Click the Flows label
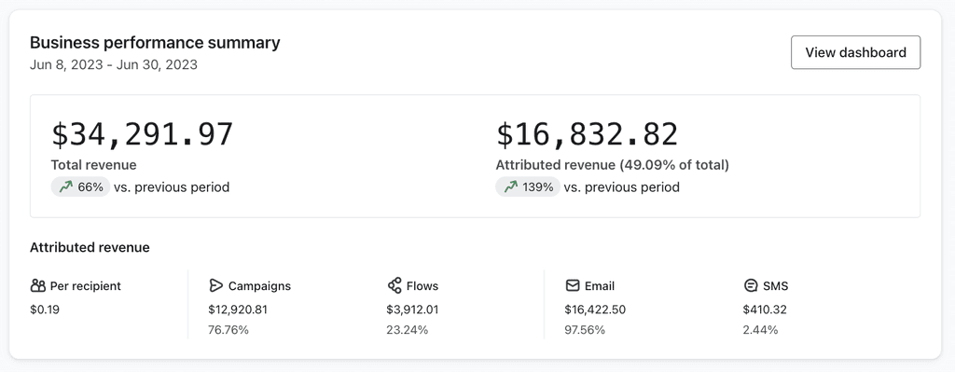The height and width of the screenshot is (372, 955). pyautogui.click(x=422, y=285)
